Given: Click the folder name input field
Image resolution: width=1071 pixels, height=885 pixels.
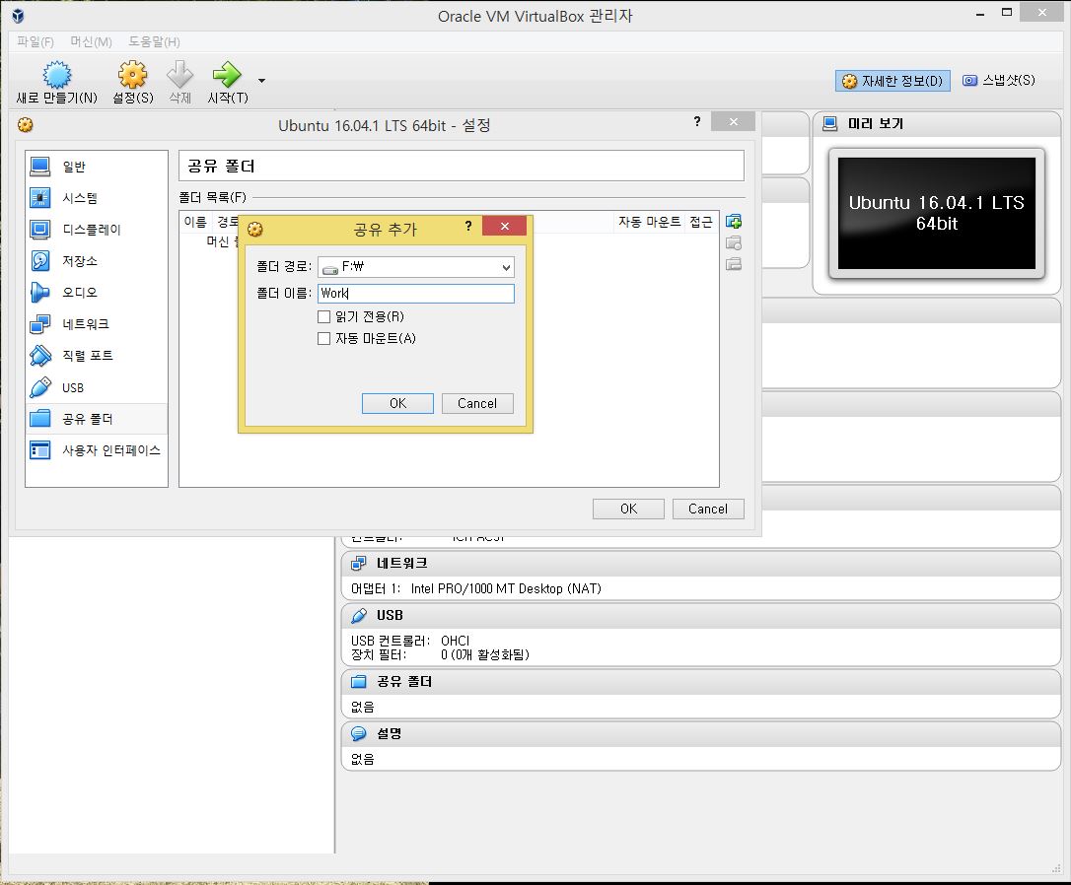Looking at the screenshot, I should [x=415, y=294].
